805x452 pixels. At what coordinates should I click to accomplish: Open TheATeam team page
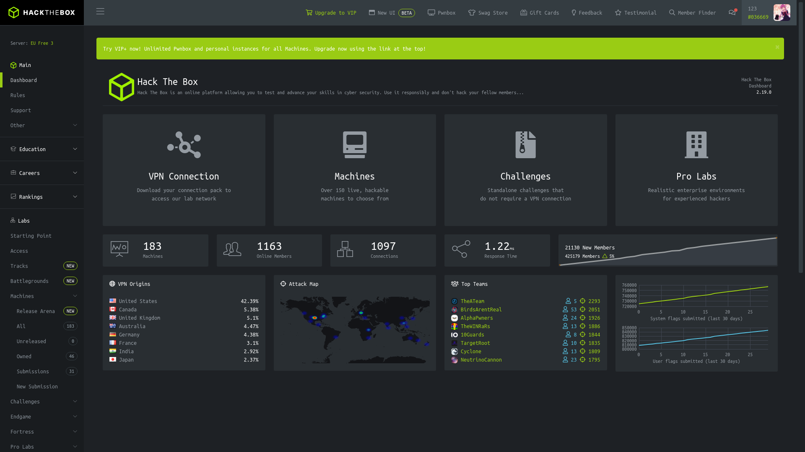(x=472, y=301)
